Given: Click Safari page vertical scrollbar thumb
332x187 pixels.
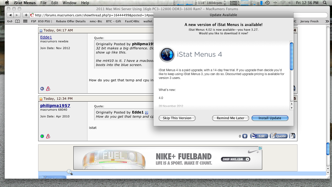Looking at the screenshot, I should [x=328, y=149].
